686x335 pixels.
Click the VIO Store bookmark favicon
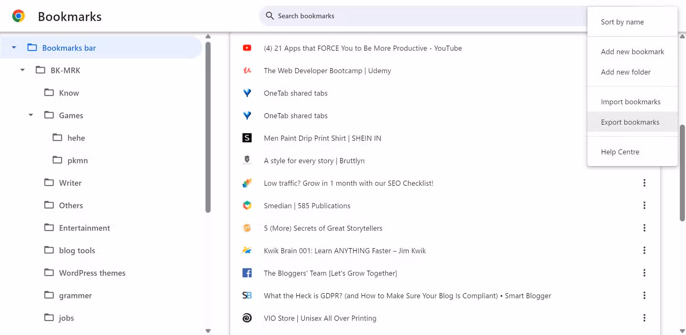tap(247, 318)
